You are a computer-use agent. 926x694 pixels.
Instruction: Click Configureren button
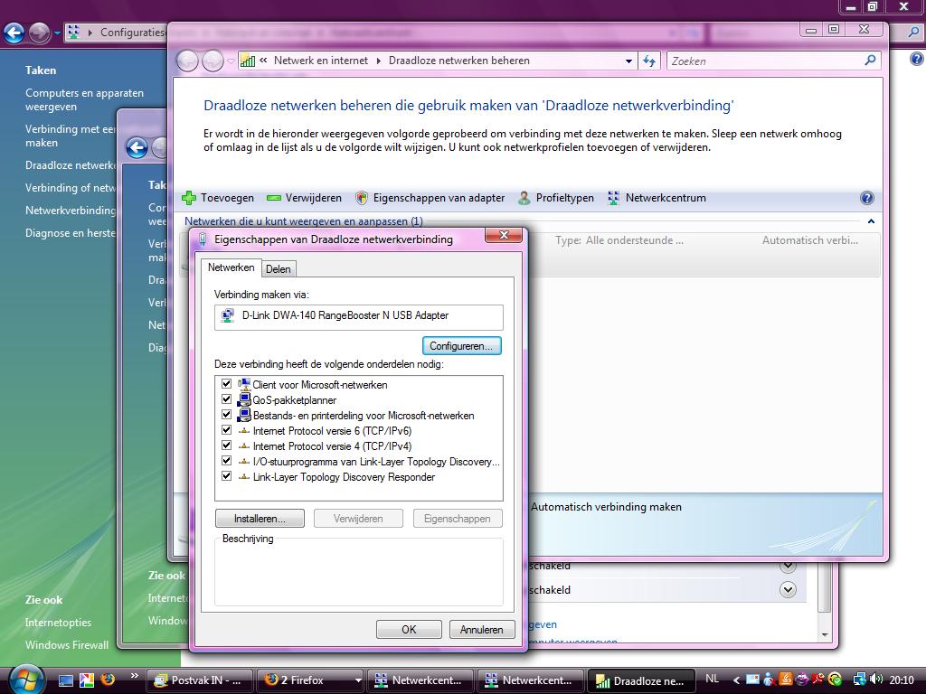[461, 346]
